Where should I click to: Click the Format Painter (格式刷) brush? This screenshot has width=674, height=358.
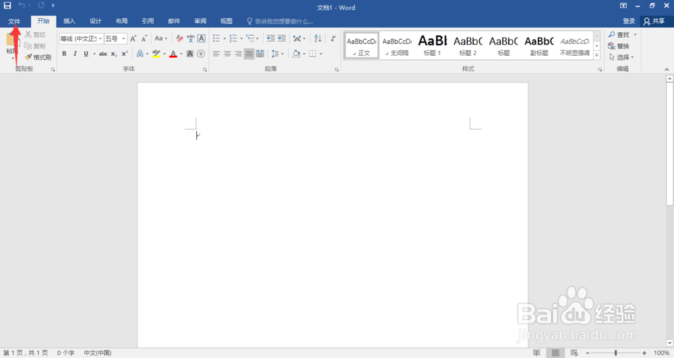click(x=38, y=57)
